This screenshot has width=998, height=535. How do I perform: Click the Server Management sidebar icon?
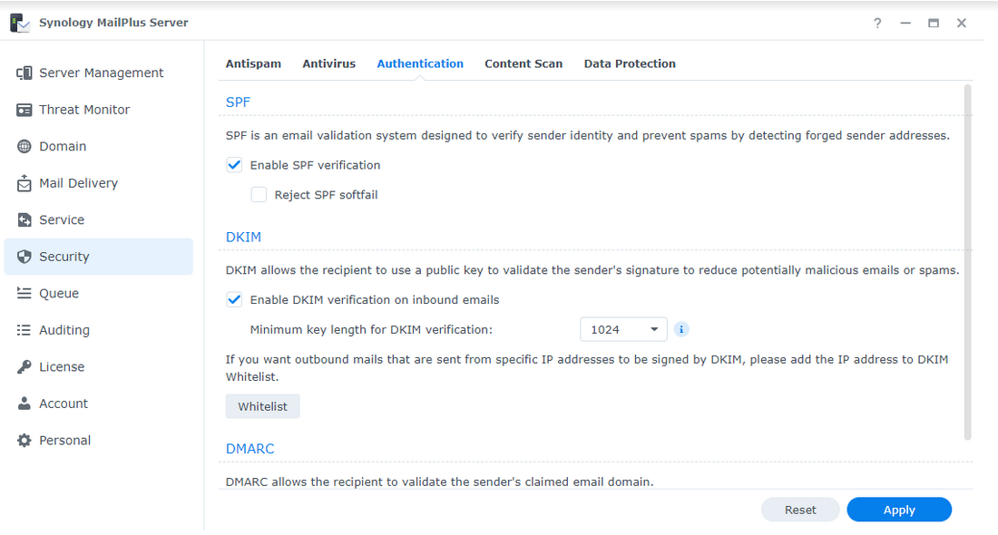[x=24, y=73]
